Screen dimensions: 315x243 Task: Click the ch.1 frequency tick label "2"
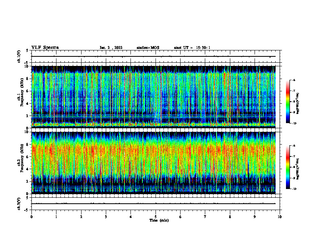27,116
